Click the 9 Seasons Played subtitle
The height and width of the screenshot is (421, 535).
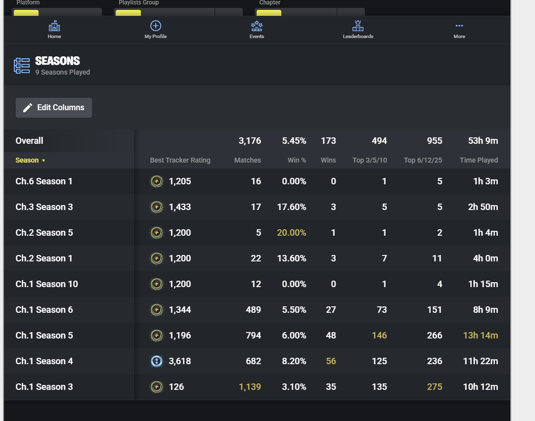63,72
